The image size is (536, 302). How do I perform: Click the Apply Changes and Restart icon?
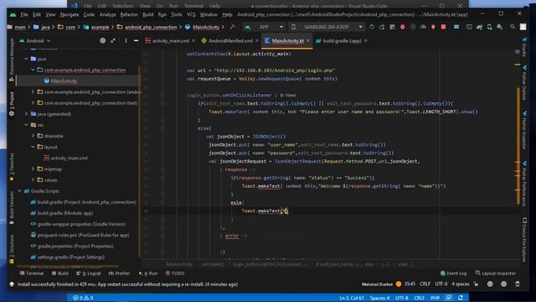point(382,27)
